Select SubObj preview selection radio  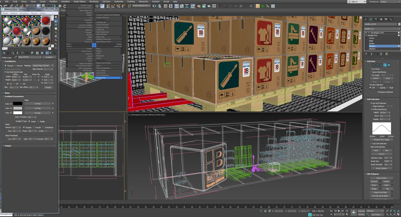378,88
